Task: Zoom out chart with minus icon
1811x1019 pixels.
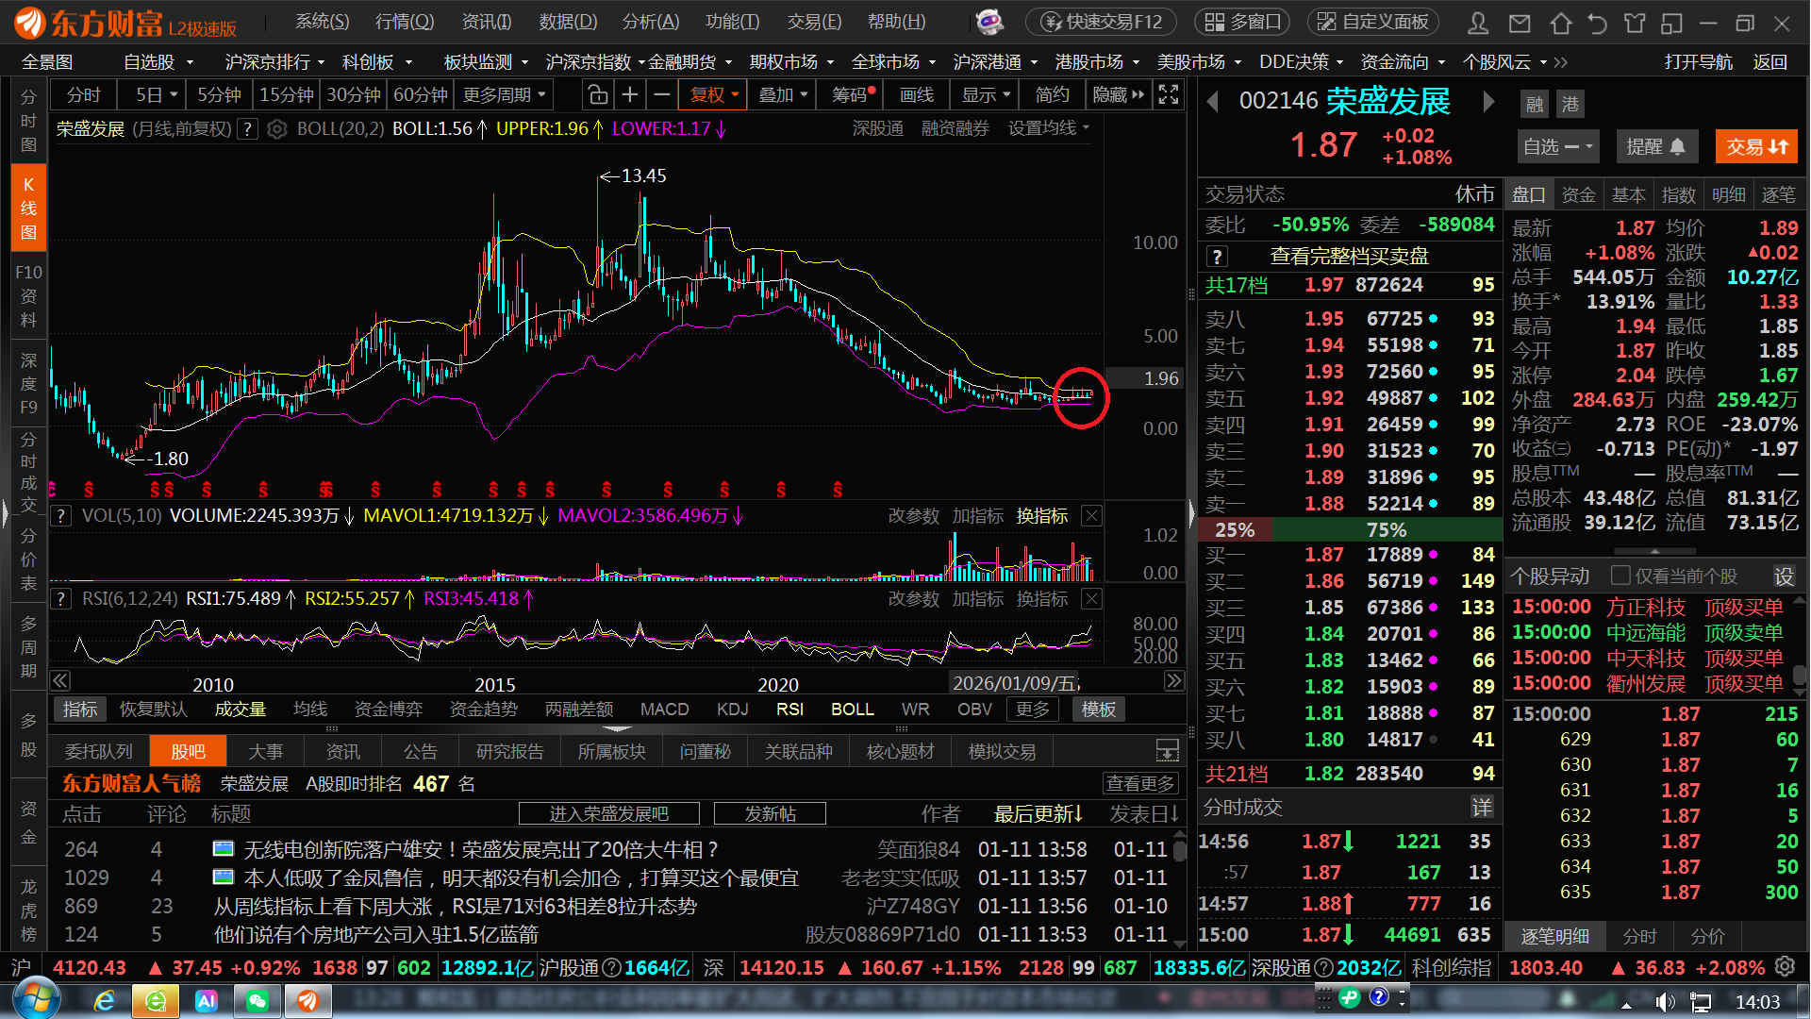Action: coord(662,95)
